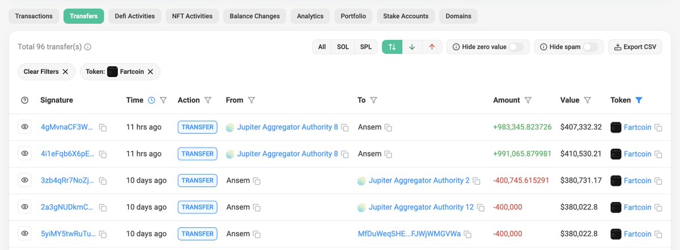View details via the eye icon for 5yiMY5twRuTu
The image size is (680, 250).
(24, 234)
